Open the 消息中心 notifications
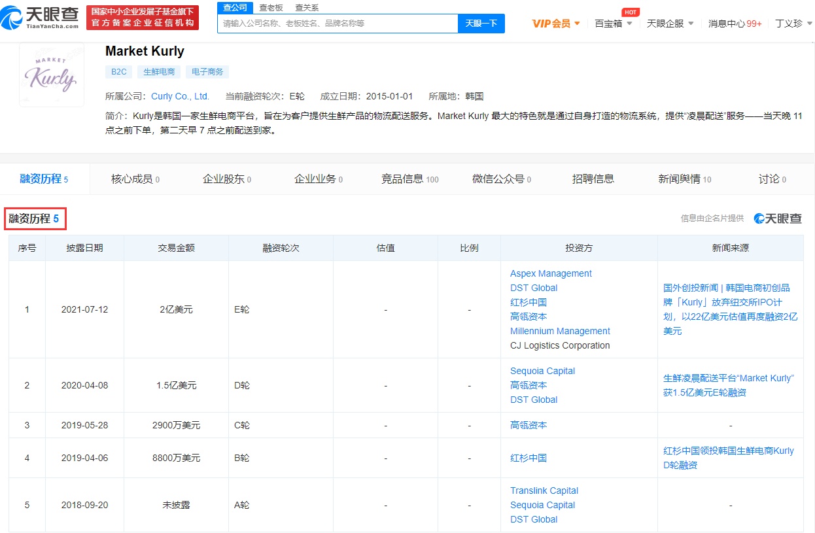Viewport: 815px width, 533px height. click(x=735, y=24)
